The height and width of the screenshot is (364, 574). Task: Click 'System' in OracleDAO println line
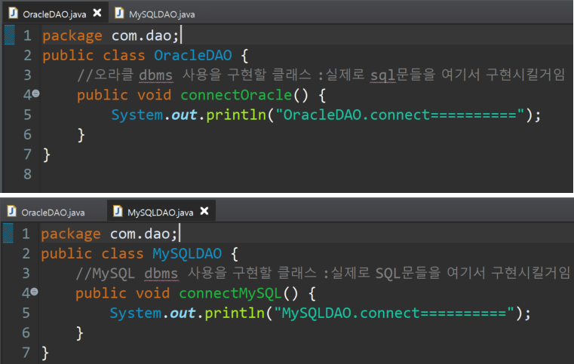click(137, 115)
